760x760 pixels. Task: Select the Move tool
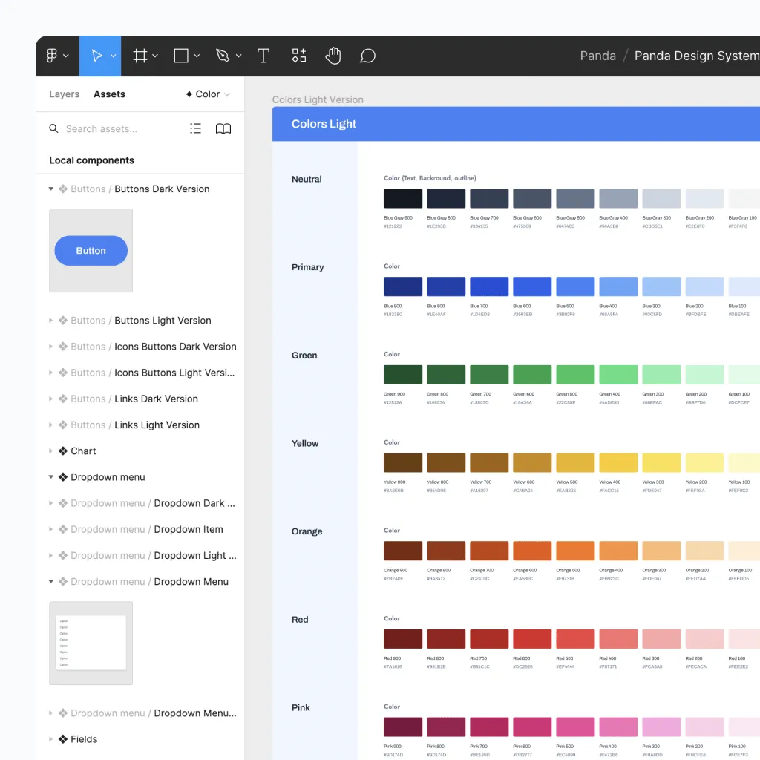pyautogui.click(x=99, y=56)
